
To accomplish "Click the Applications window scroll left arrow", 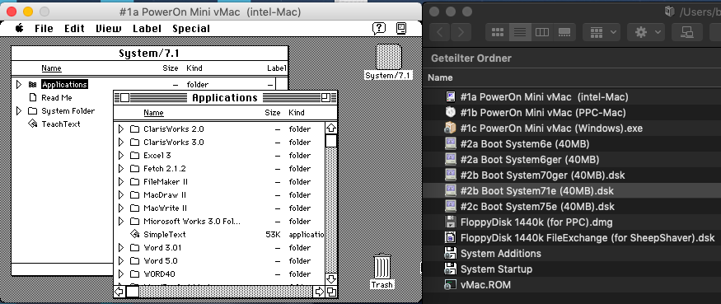I will coord(119,292).
